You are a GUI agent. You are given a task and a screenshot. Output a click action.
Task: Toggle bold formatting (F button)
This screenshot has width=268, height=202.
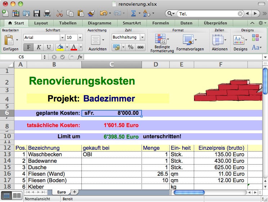click(x=28, y=47)
